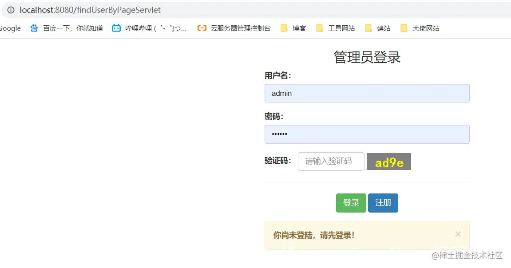Click the yellow folder icon beside 博客

point(284,28)
